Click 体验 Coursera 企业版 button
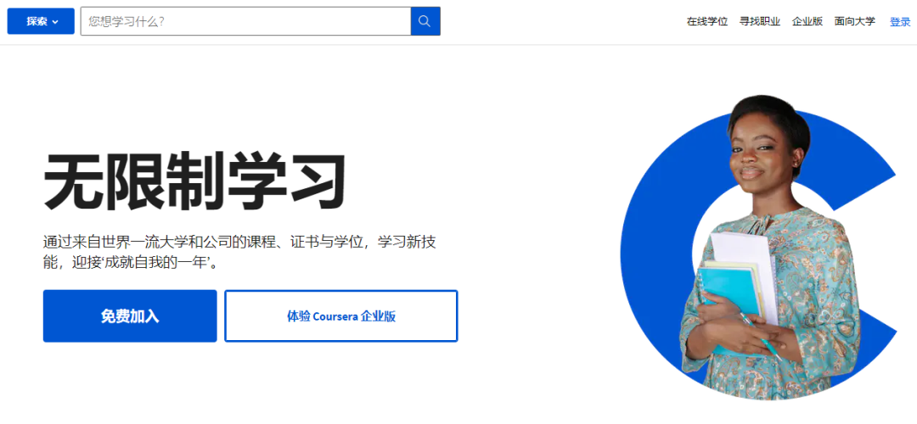 coord(341,316)
